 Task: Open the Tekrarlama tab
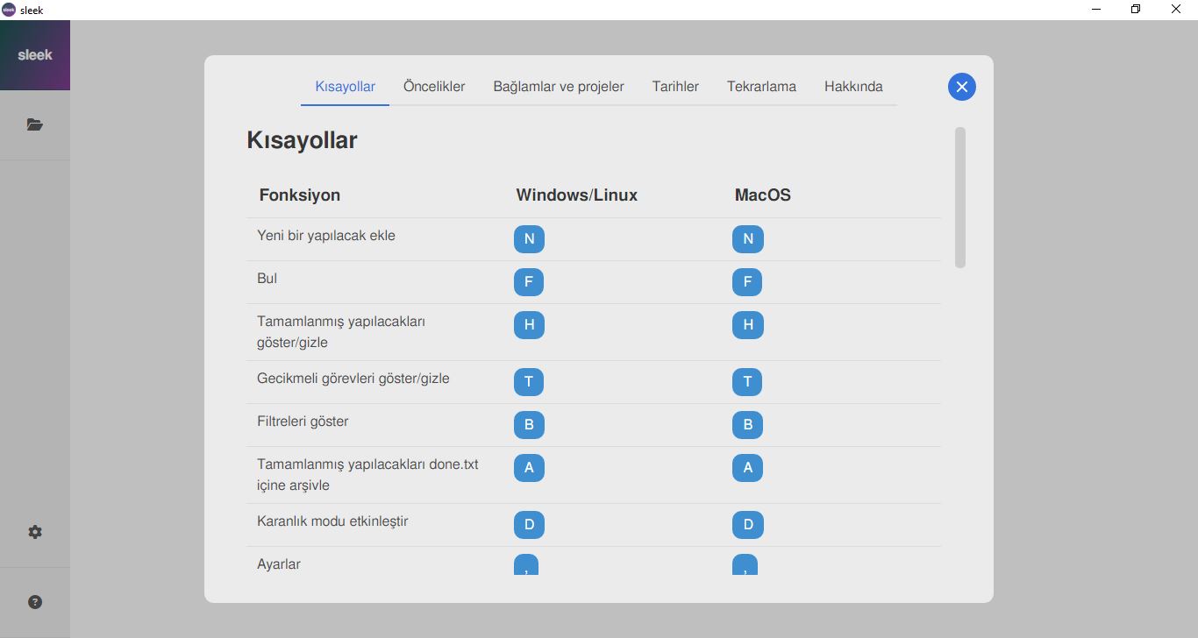[761, 87]
